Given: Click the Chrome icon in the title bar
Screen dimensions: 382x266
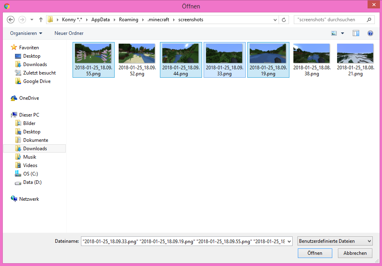Looking at the screenshot, I should 7,6.
